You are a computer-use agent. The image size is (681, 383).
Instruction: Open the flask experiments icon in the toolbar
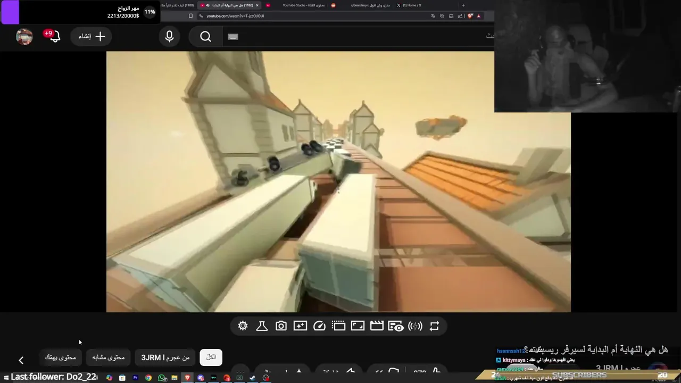click(262, 326)
